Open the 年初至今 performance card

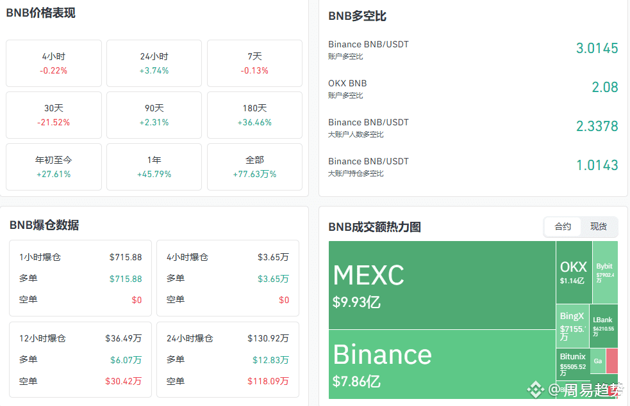(x=54, y=167)
